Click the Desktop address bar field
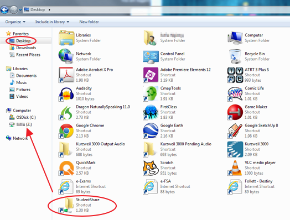The image size is (290, 220). tap(156, 9)
